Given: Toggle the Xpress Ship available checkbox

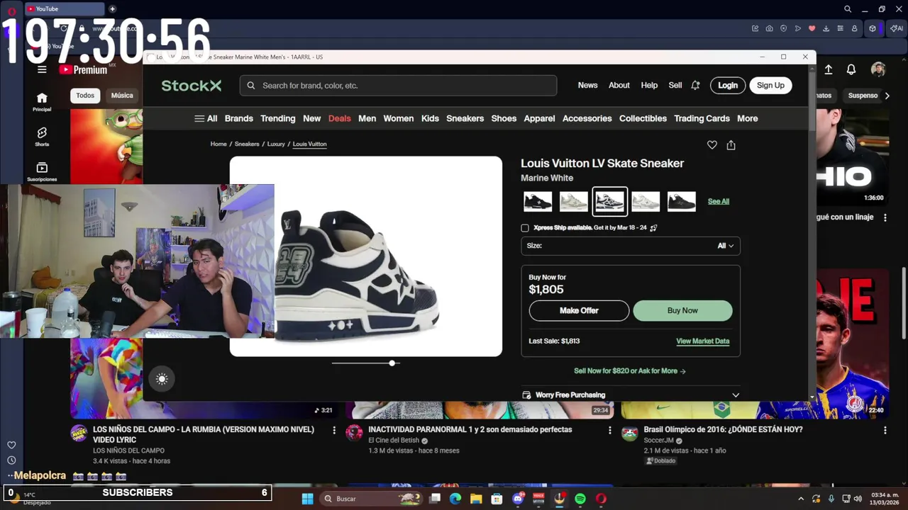Looking at the screenshot, I should (525, 228).
